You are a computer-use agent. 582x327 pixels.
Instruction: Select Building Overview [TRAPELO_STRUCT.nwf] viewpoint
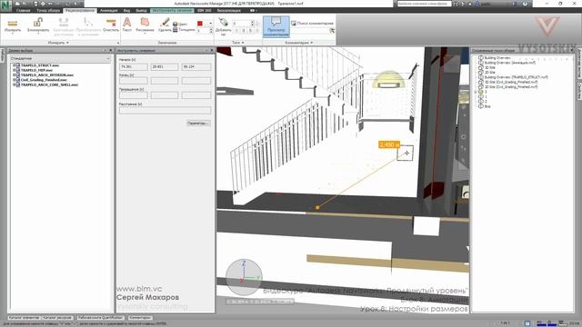517,77
